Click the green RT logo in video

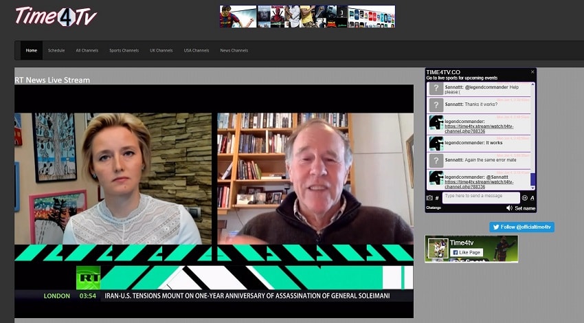click(88, 278)
